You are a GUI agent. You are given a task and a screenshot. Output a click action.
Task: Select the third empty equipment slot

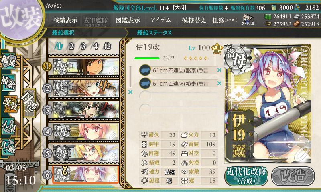[x=178, y=96]
